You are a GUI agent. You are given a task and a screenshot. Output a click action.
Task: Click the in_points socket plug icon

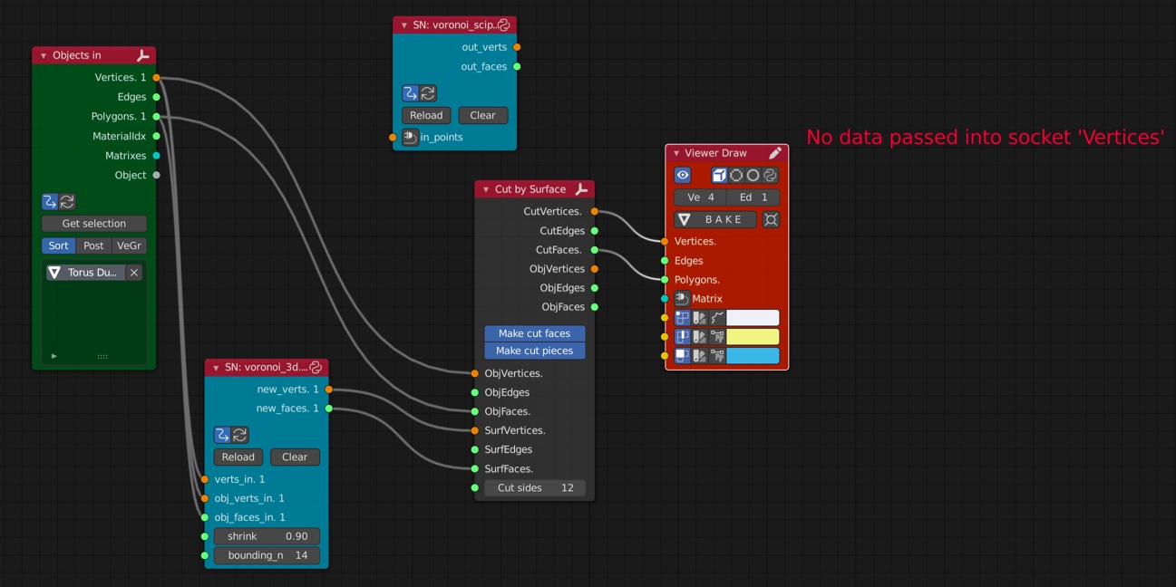(410, 138)
